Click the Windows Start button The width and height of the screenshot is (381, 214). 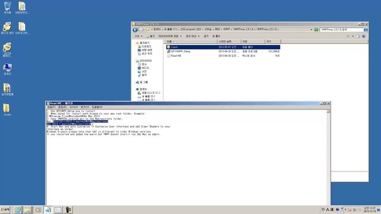5,210
